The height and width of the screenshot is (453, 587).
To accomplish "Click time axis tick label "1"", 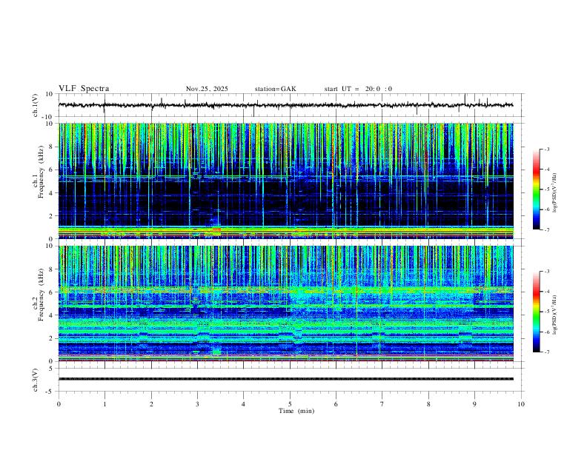I will pyautogui.click(x=105, y=404).
